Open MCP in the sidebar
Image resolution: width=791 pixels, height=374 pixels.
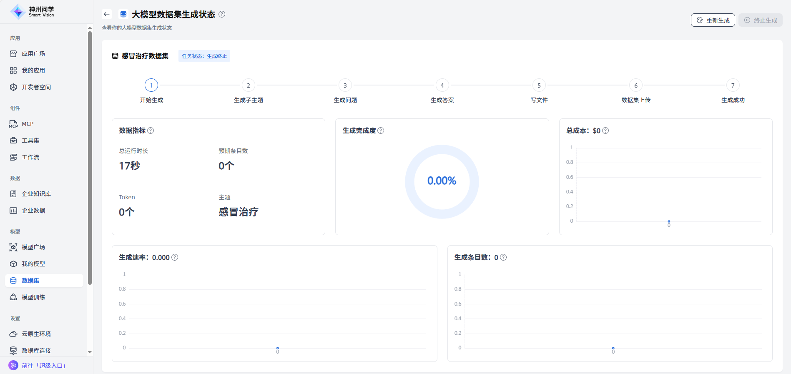click(28, 124)
